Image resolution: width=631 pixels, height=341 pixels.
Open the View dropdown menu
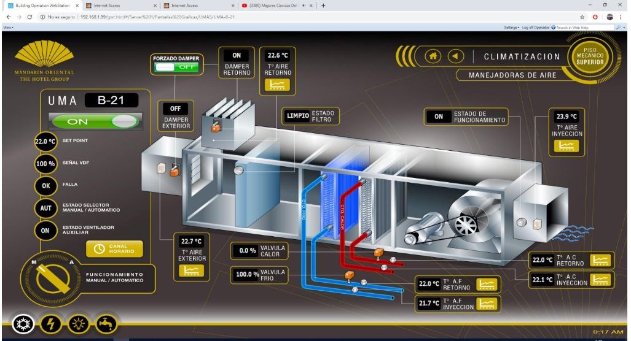click(8, 28)
